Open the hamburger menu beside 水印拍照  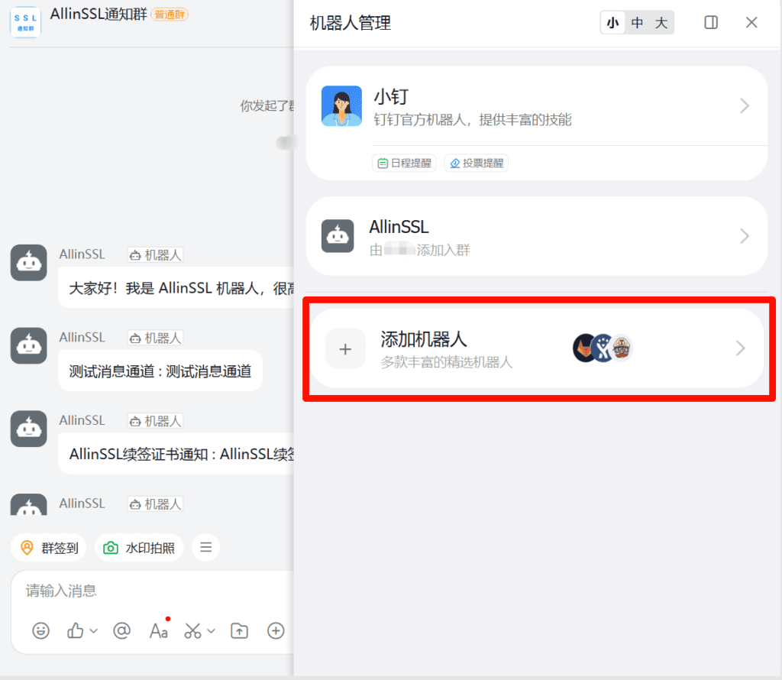point(205,547)
